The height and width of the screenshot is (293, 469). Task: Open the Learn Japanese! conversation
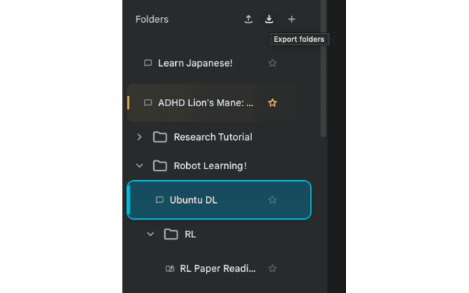(195, 63)
